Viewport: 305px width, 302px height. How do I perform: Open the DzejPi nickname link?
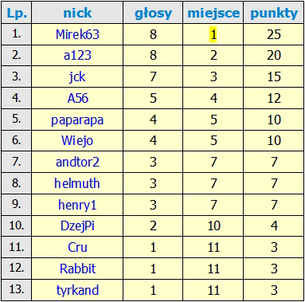pyautogui.click(x=77, y=226)
